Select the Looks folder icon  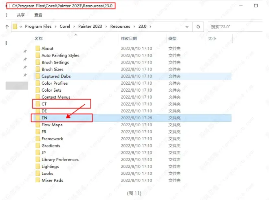pos(38,173)
